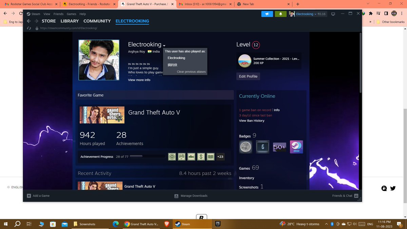Click the Steam page vertical scrollbar
The width and height of the screenshot is (407, 229).
(x=360, y=63)
